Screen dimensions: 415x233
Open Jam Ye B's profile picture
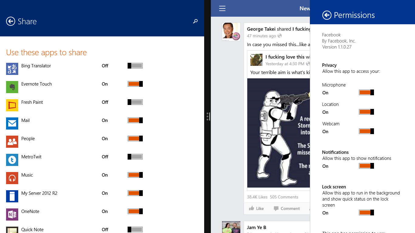tap(231, 227)
